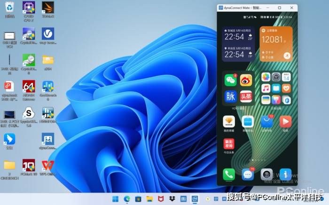329x205 pixels.
Task: Open PCMark 10 desktop shortcut
Action: pos(28,166)
